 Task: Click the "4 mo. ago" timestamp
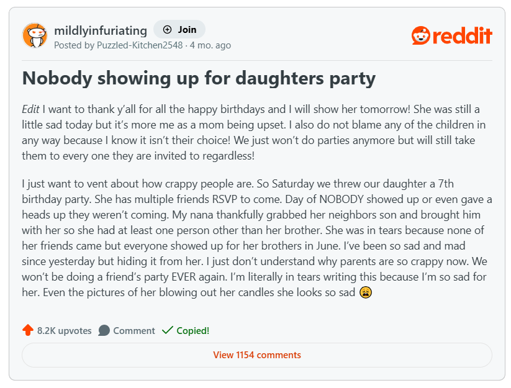click(210, 45)
